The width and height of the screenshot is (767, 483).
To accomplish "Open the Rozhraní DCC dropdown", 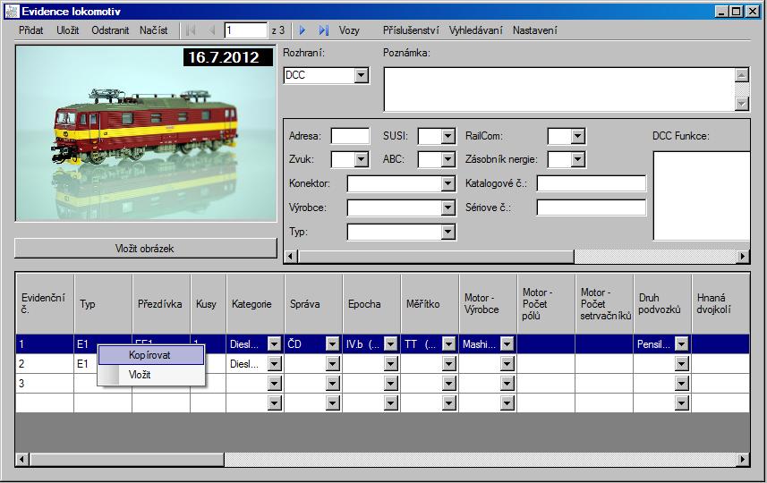I will point(361,76).
